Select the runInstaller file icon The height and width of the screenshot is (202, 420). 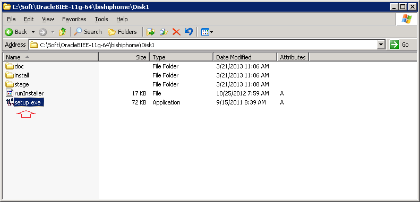tap(10, 93)
